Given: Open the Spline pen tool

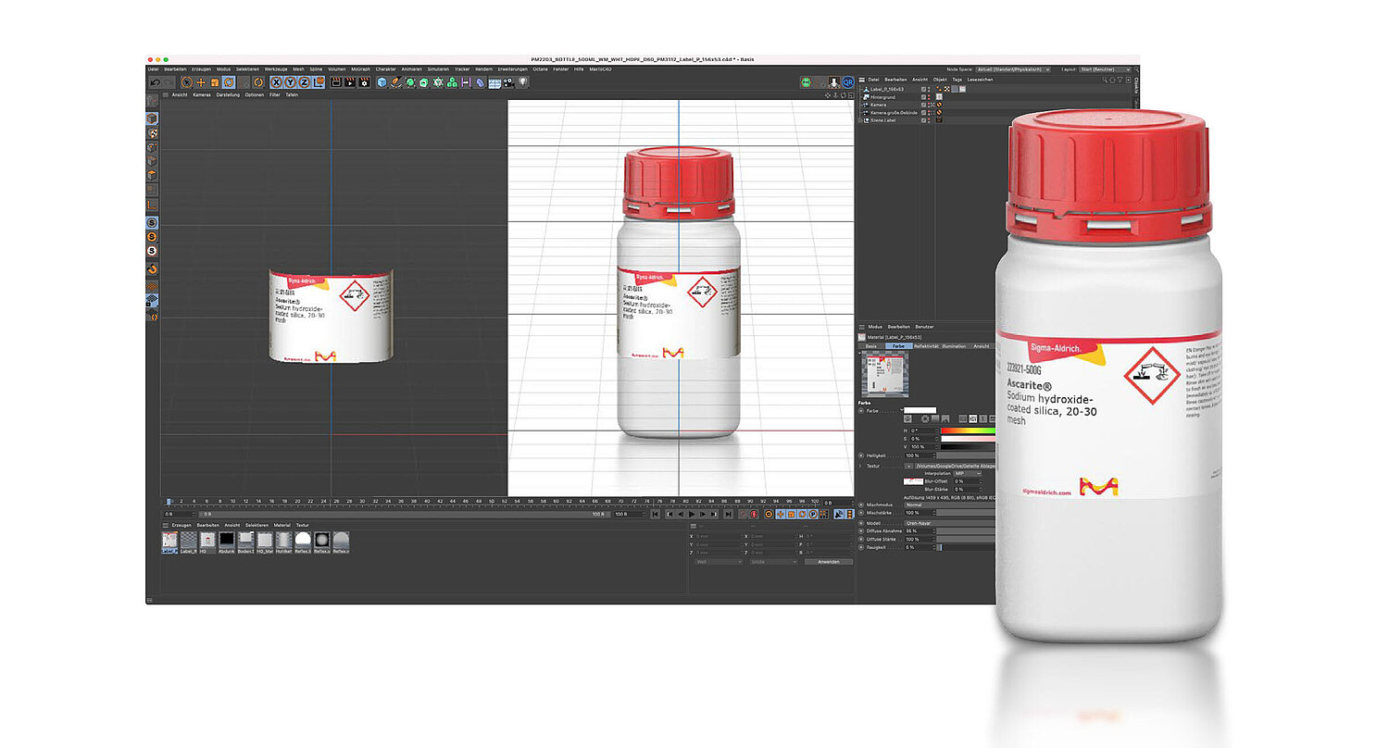Looking at the screenshot, I should (396, 82).
